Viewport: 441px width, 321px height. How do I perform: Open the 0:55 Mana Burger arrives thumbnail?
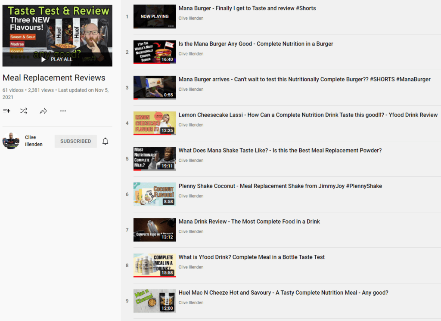155,88
